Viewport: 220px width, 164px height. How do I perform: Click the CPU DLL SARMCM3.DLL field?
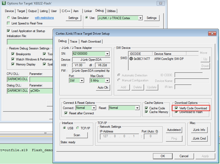point(18,79)
